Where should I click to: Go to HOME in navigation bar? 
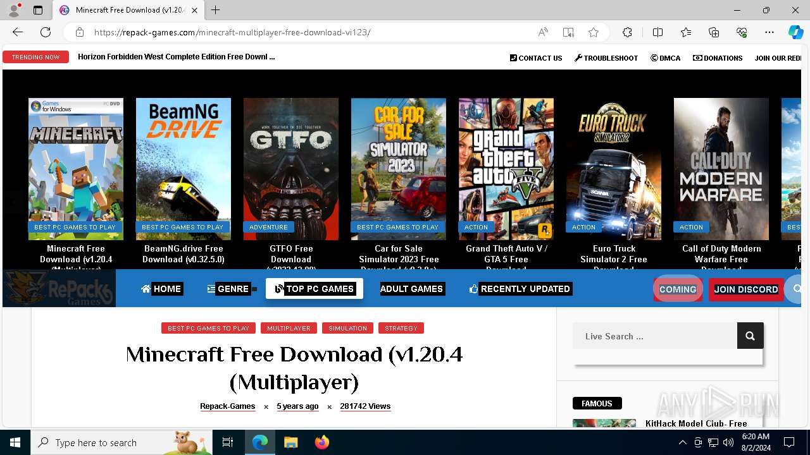[161, 289]
